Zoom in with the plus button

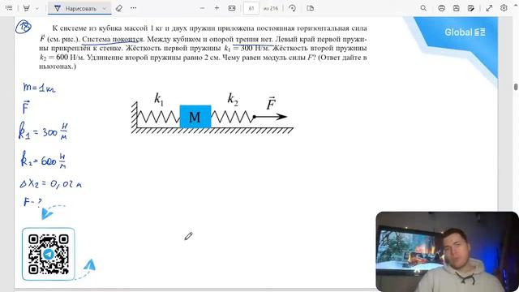217,8
